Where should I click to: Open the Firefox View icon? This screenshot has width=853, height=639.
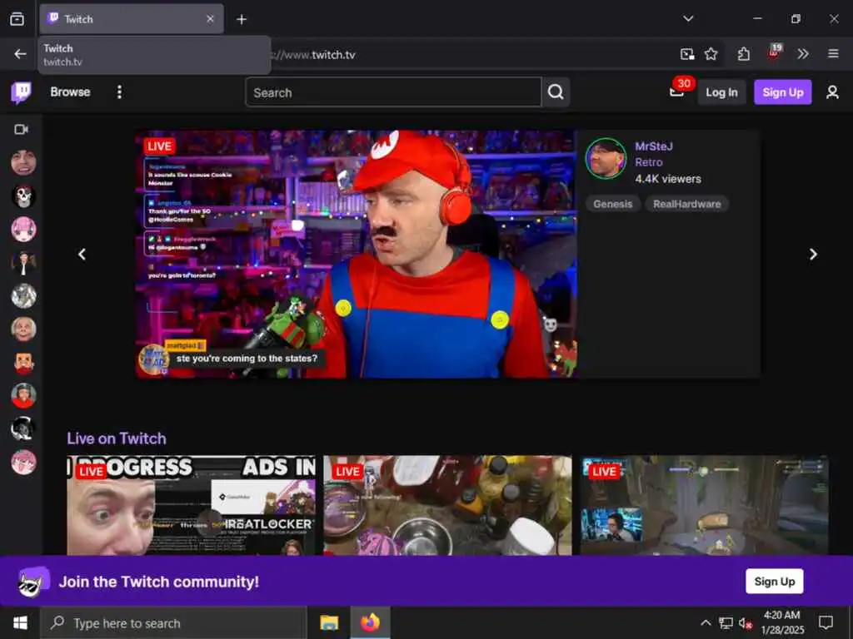17,19
